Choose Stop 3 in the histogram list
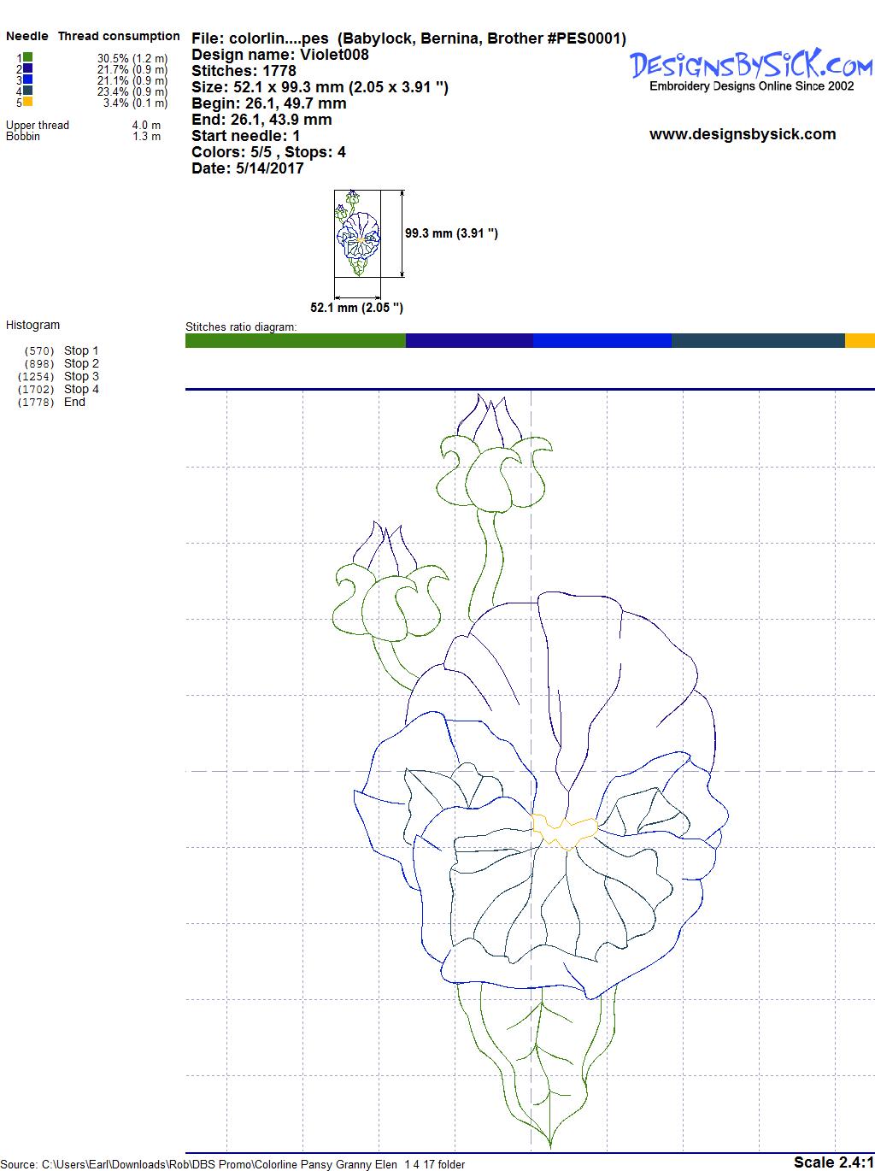The width and height of the screenshot is (875, 1171). point(81,376)
